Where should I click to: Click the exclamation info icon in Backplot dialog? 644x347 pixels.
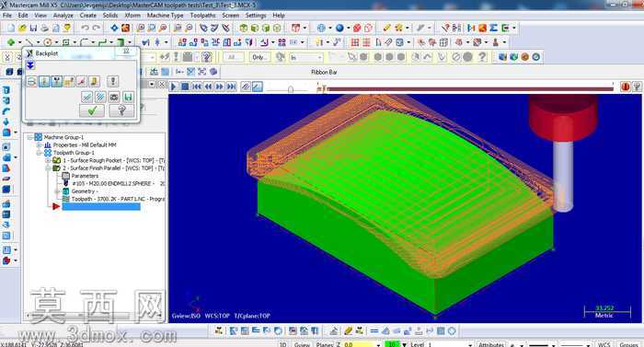[x=113, y=81]
